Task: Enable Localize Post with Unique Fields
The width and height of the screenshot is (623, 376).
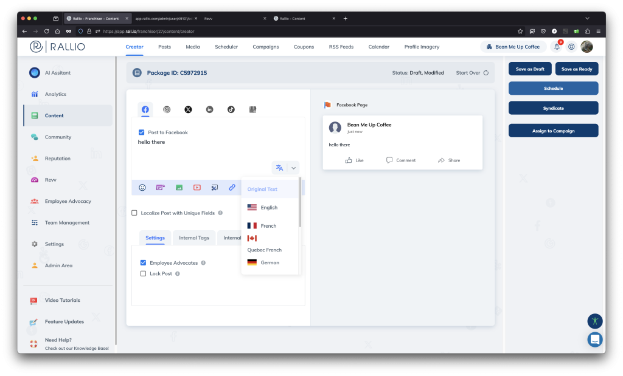Action: pyautogui.click(x=134, y=213)
